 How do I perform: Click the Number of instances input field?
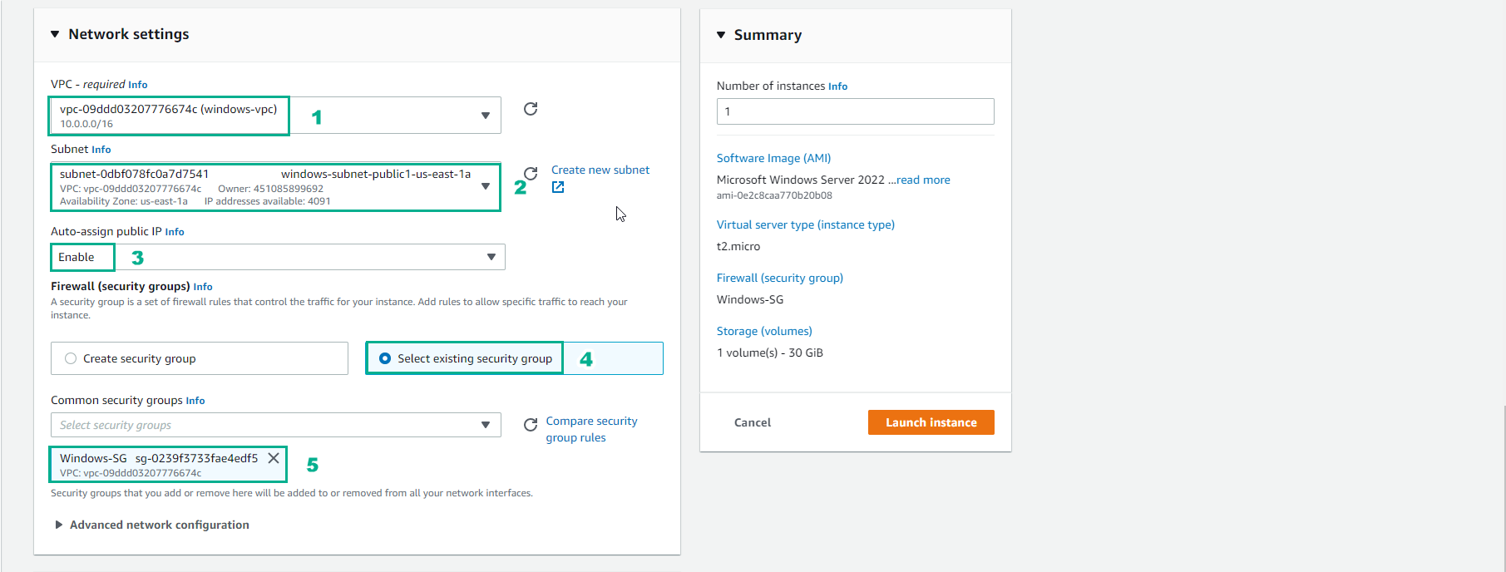(854, 111)
